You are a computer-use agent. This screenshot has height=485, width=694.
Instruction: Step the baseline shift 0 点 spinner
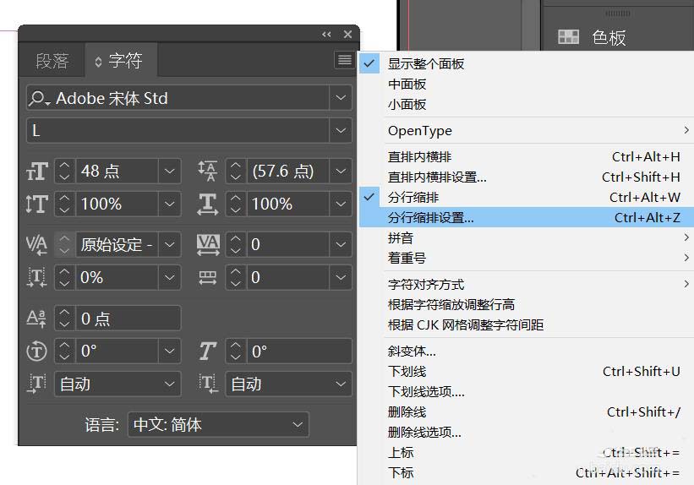tap(64, 319)
